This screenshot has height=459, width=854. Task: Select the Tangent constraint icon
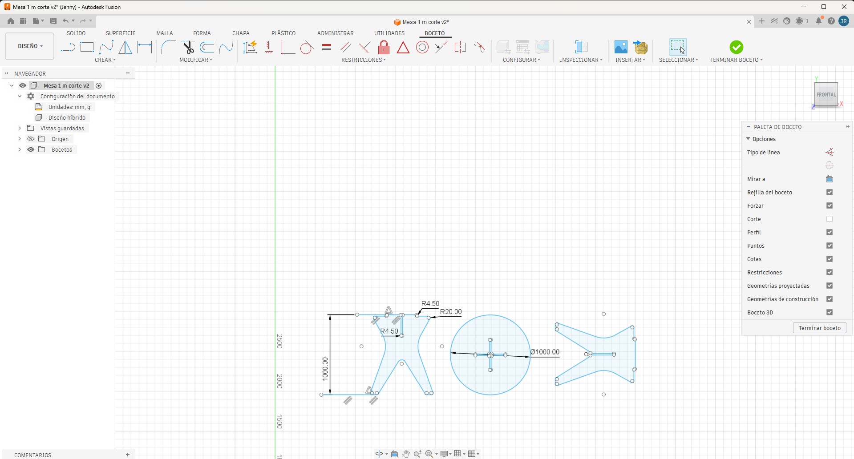tap(307, 47)
